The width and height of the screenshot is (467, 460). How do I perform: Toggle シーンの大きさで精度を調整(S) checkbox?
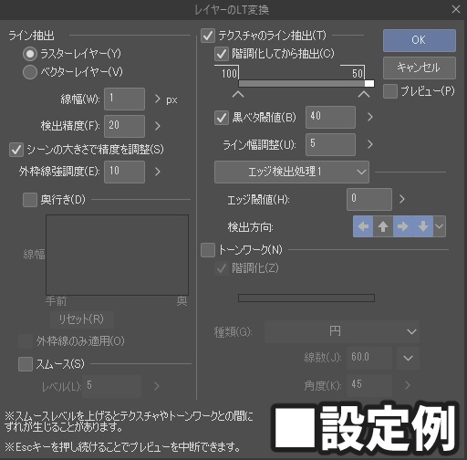tap(16, 150)
